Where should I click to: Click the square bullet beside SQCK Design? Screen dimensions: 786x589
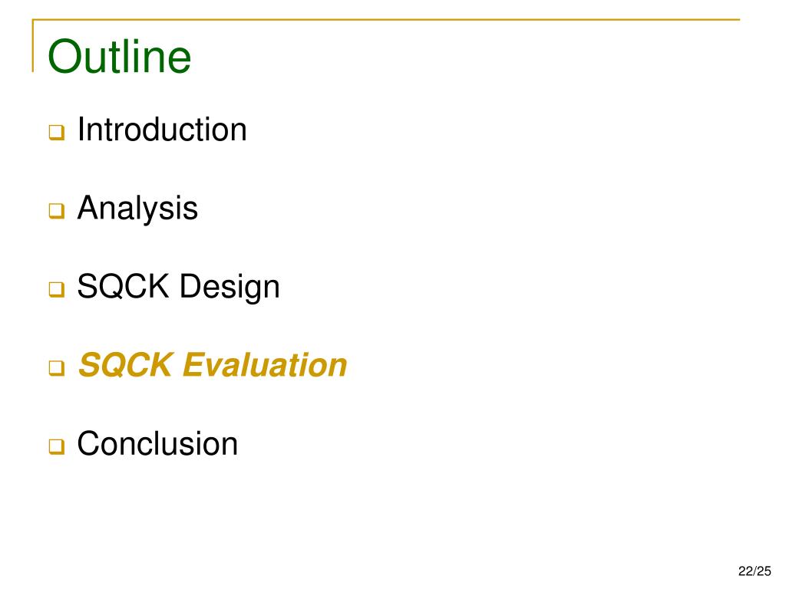pos(57,289)
